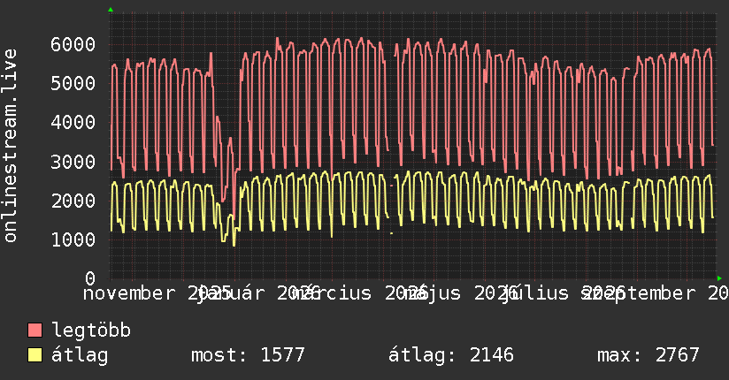729x380 pixels.
Task: Click the green arrow atop the y-axis
Action: [111, 10]
